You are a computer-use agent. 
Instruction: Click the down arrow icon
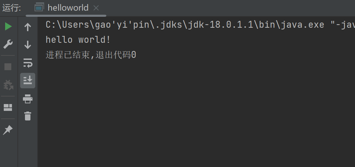click(x=28, y=44)
